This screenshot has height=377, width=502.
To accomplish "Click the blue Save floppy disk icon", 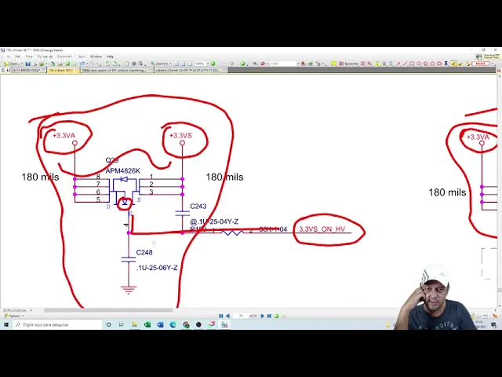I will [28, 64].
